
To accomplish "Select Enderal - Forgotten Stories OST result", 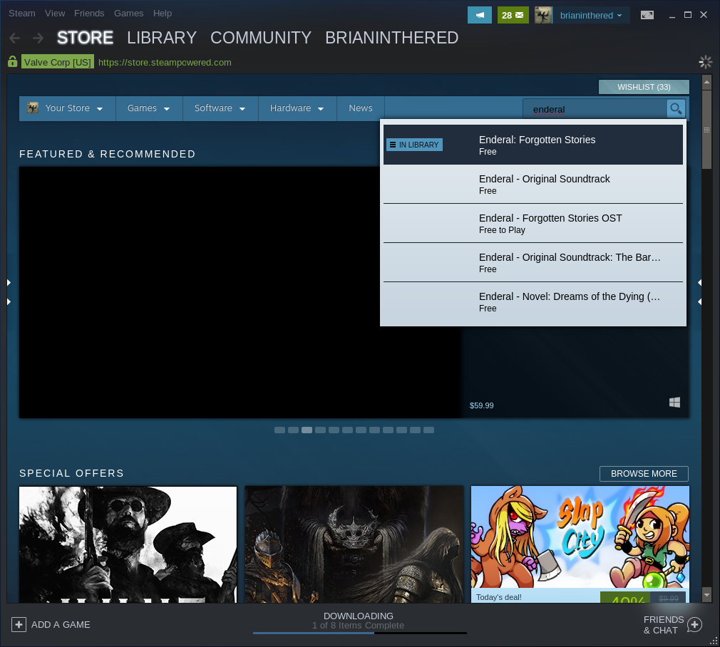I will point(533,223).
